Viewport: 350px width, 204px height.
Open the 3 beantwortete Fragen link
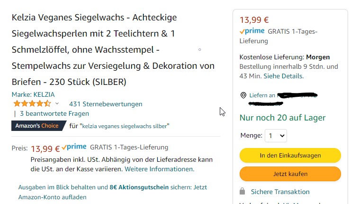pos(54,113)
